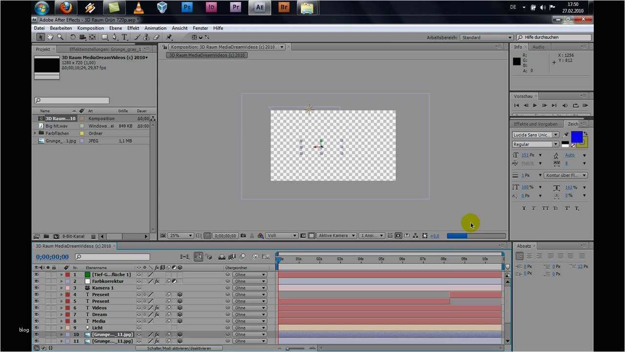Hide the Kamera 1 layer
Viewport: 625px width, 352px height.
click(x=36, y=288)
